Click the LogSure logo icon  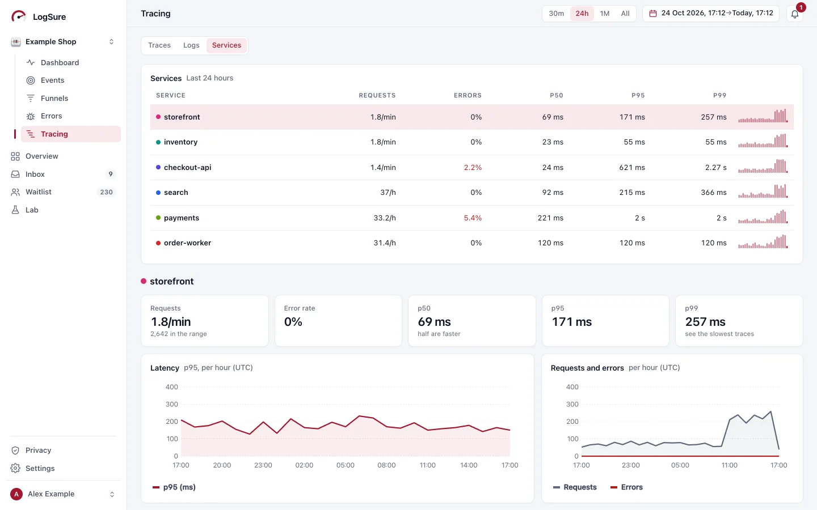tap(18, 16)
